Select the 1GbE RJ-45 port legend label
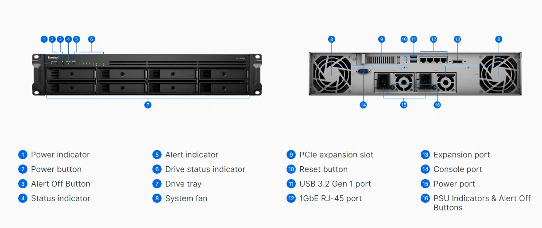The height and width of the screenshot is (228, 542). (x=330, y=198)
